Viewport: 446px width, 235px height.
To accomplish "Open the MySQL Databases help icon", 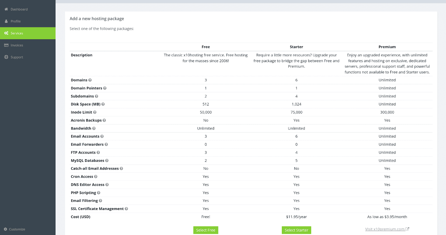I will 107,160.
